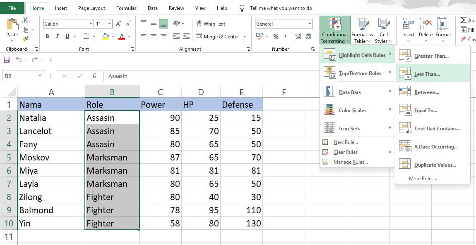Image resolution: width=476 pixels, height=245 pixels.
Task: Click Tell me what you want to do
Action: (281, 8)
